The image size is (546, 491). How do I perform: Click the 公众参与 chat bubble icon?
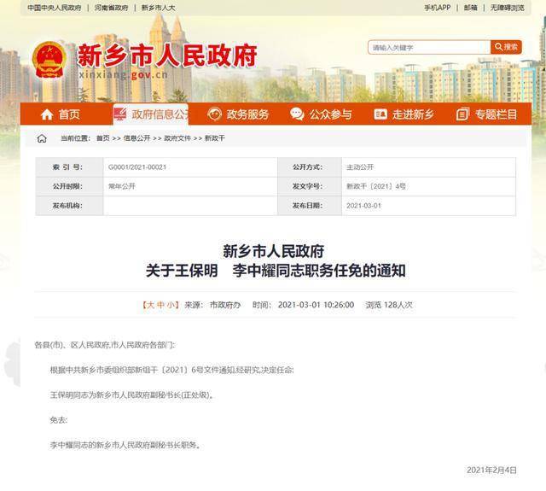click(297, 114)
